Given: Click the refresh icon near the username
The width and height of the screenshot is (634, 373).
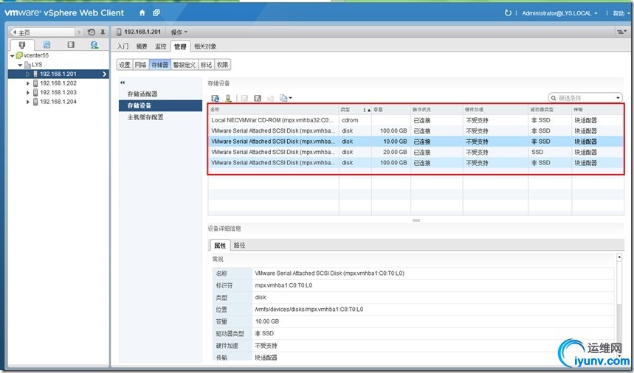Looking at the screenshot, I should (x=508, y=13).
